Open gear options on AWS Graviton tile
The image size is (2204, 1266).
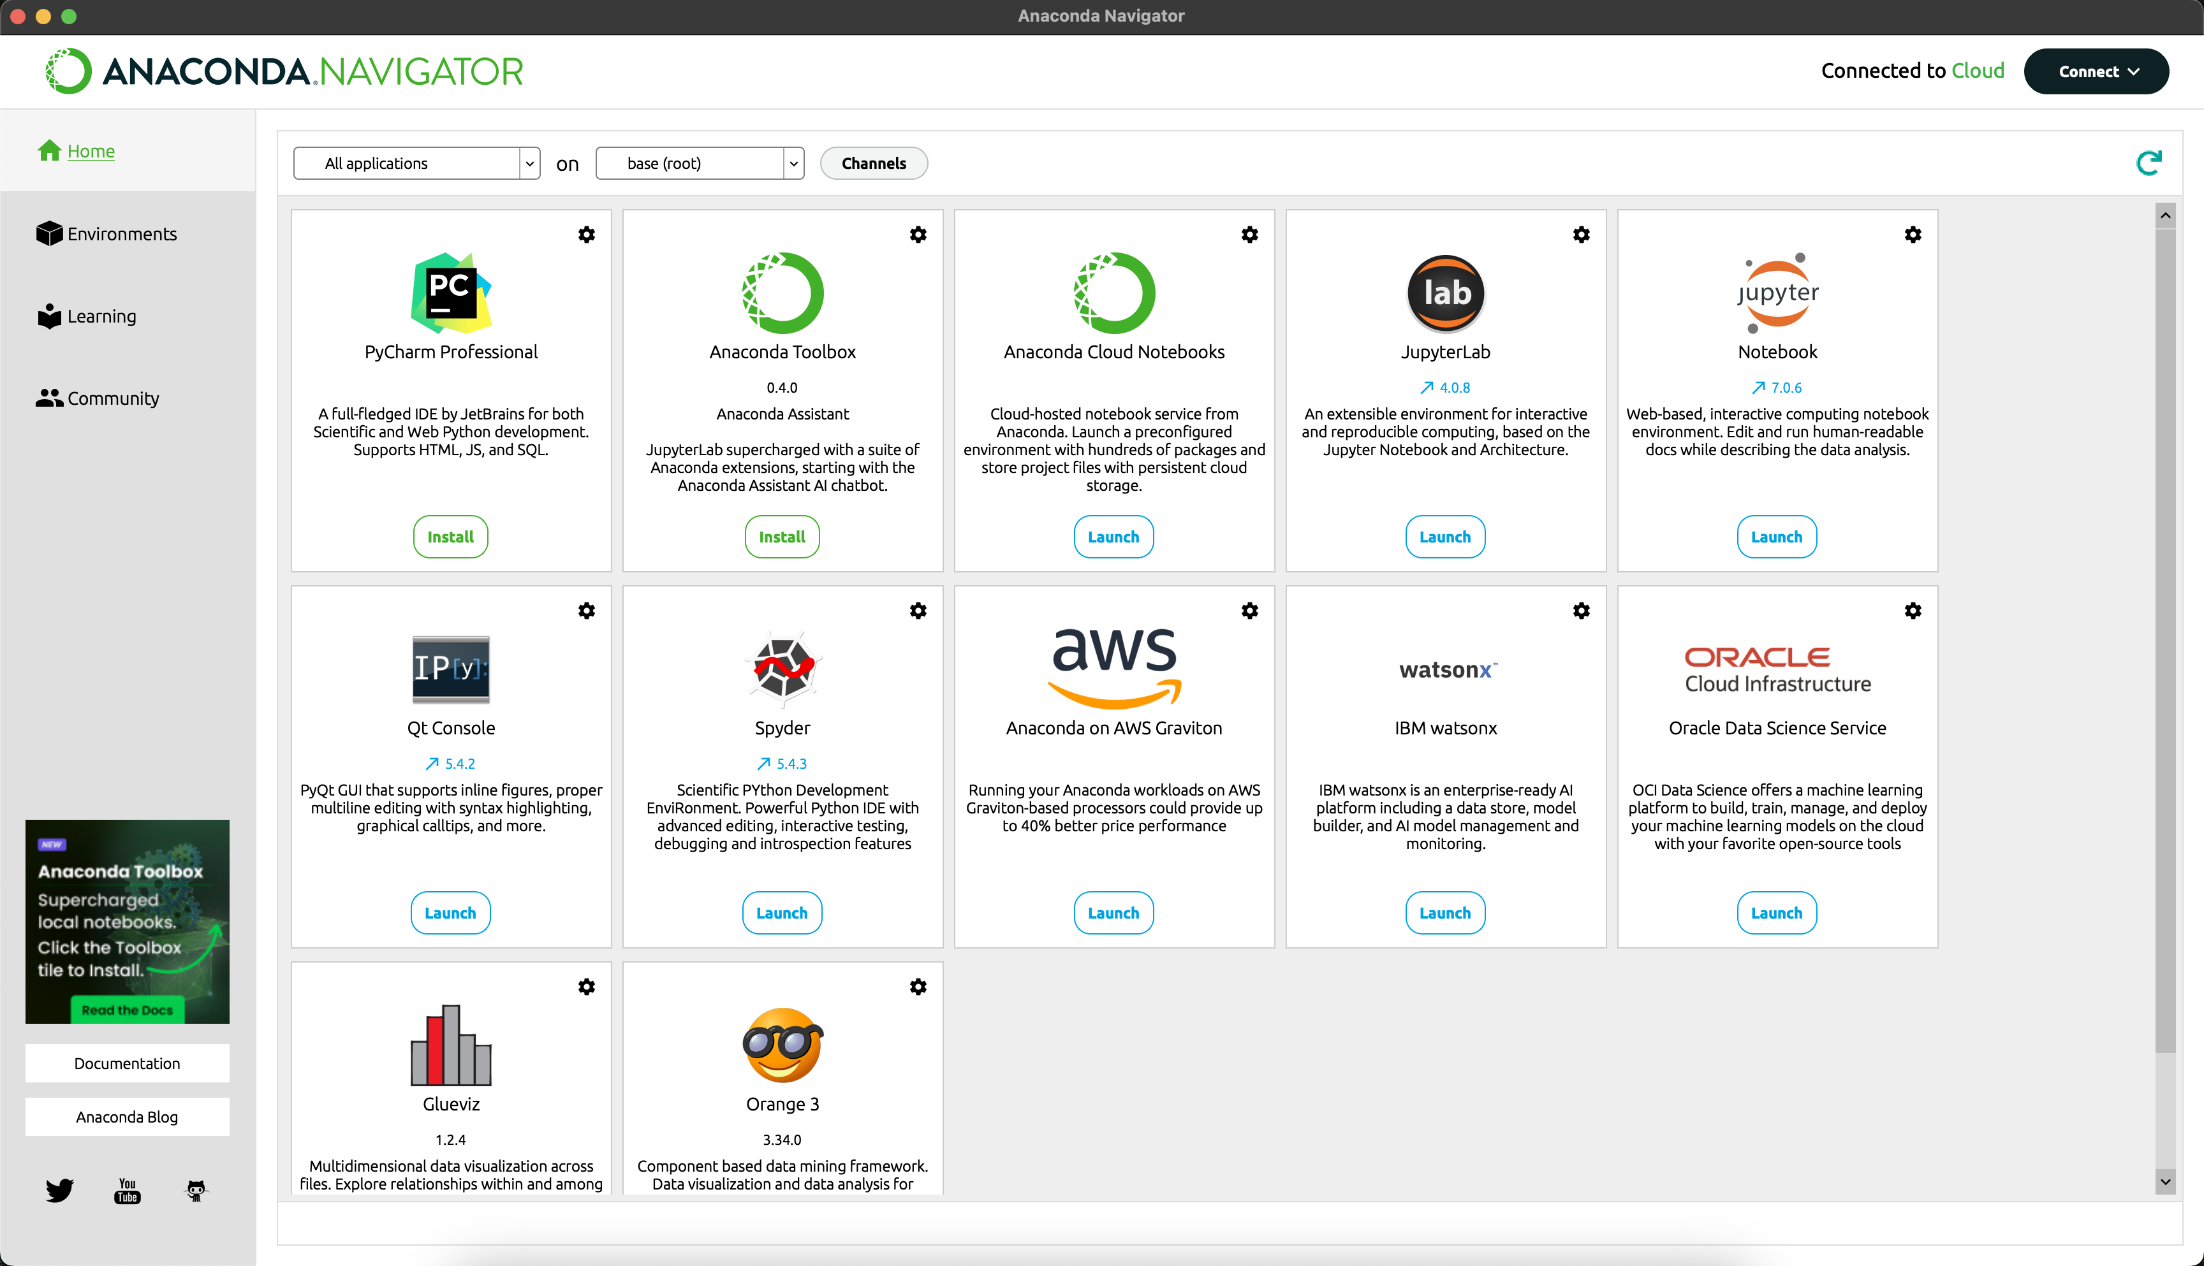[x=1249, y=611]
